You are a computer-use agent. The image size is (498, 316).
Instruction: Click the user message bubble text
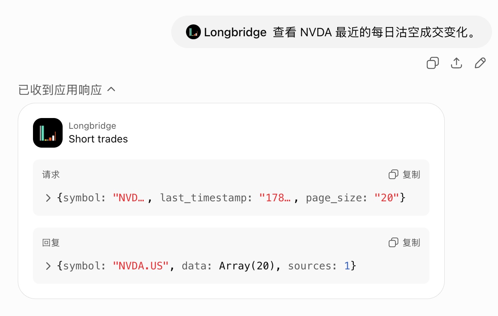374,32
